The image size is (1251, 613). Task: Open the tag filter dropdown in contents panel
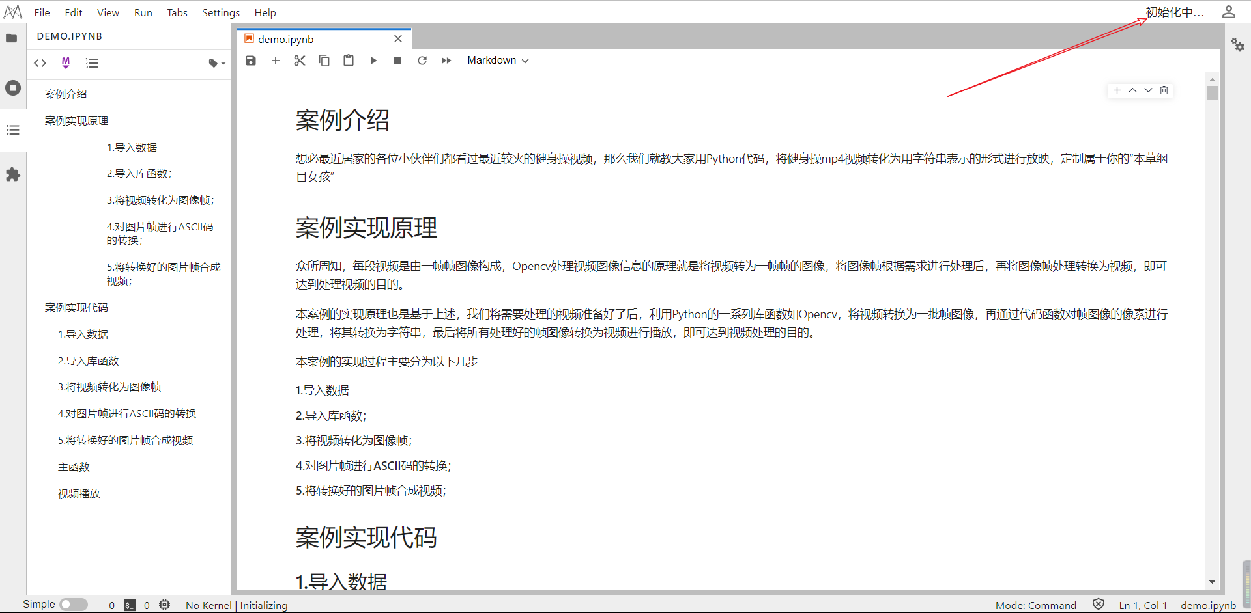click(x=217, y=63)
